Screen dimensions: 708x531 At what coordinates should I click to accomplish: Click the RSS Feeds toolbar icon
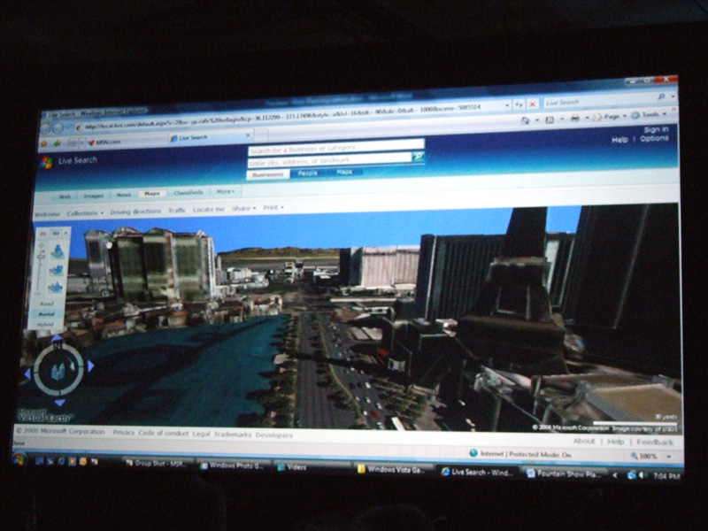pyautogui.click(x=550, y=119)
